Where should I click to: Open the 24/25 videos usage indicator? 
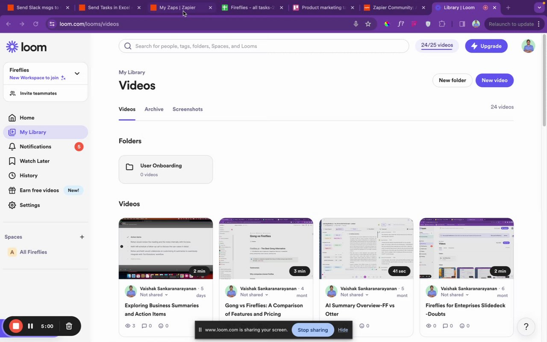tap(437, 46)
